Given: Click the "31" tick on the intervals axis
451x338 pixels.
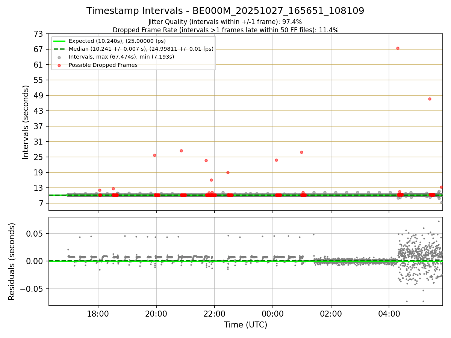Looking at the screenshot, I should [x=39, y=142].
